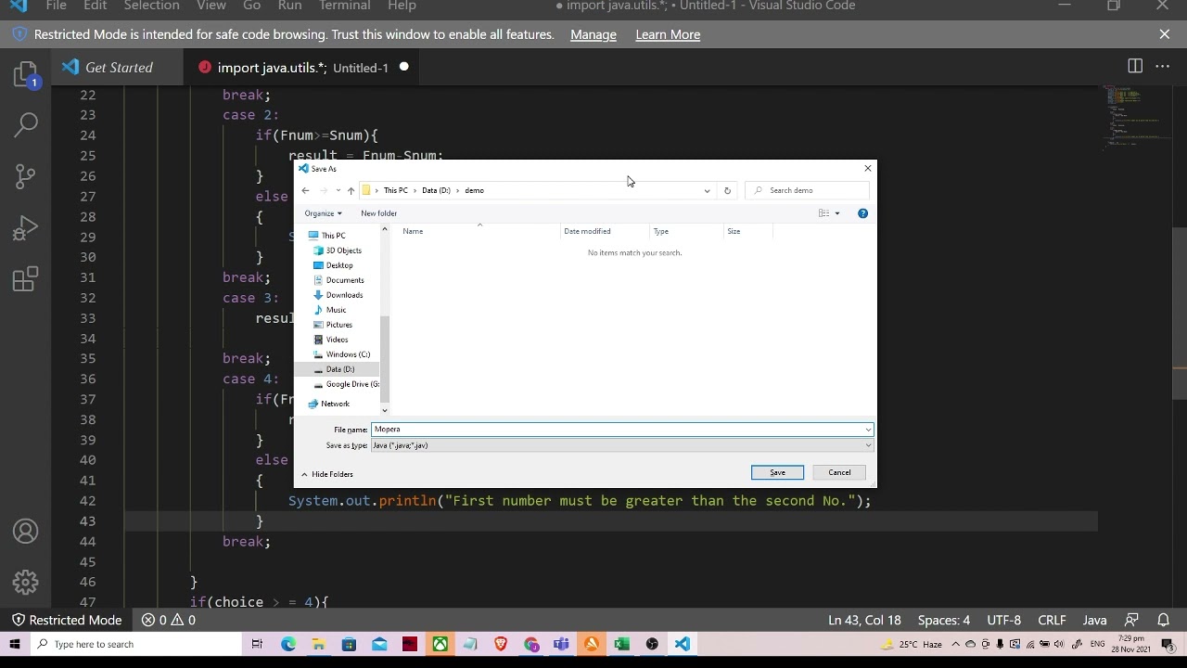
Task: Click Data (D:) in the address breadcrumb
Action: click(x=436, y=190)
